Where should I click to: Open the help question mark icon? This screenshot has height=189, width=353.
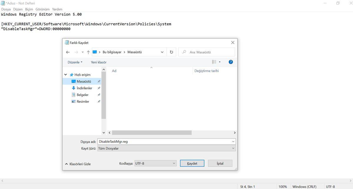231,62
